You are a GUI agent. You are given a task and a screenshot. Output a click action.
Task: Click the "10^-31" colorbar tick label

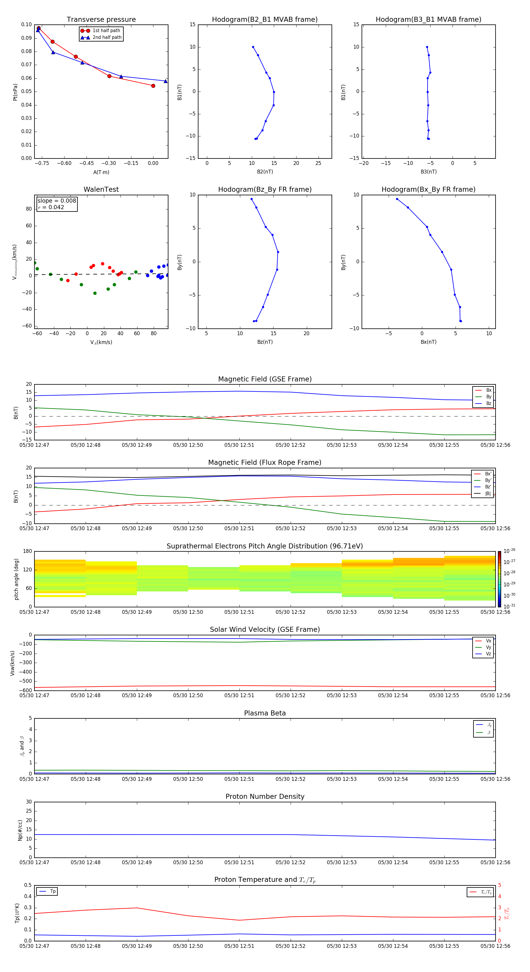tap(509, 606)
